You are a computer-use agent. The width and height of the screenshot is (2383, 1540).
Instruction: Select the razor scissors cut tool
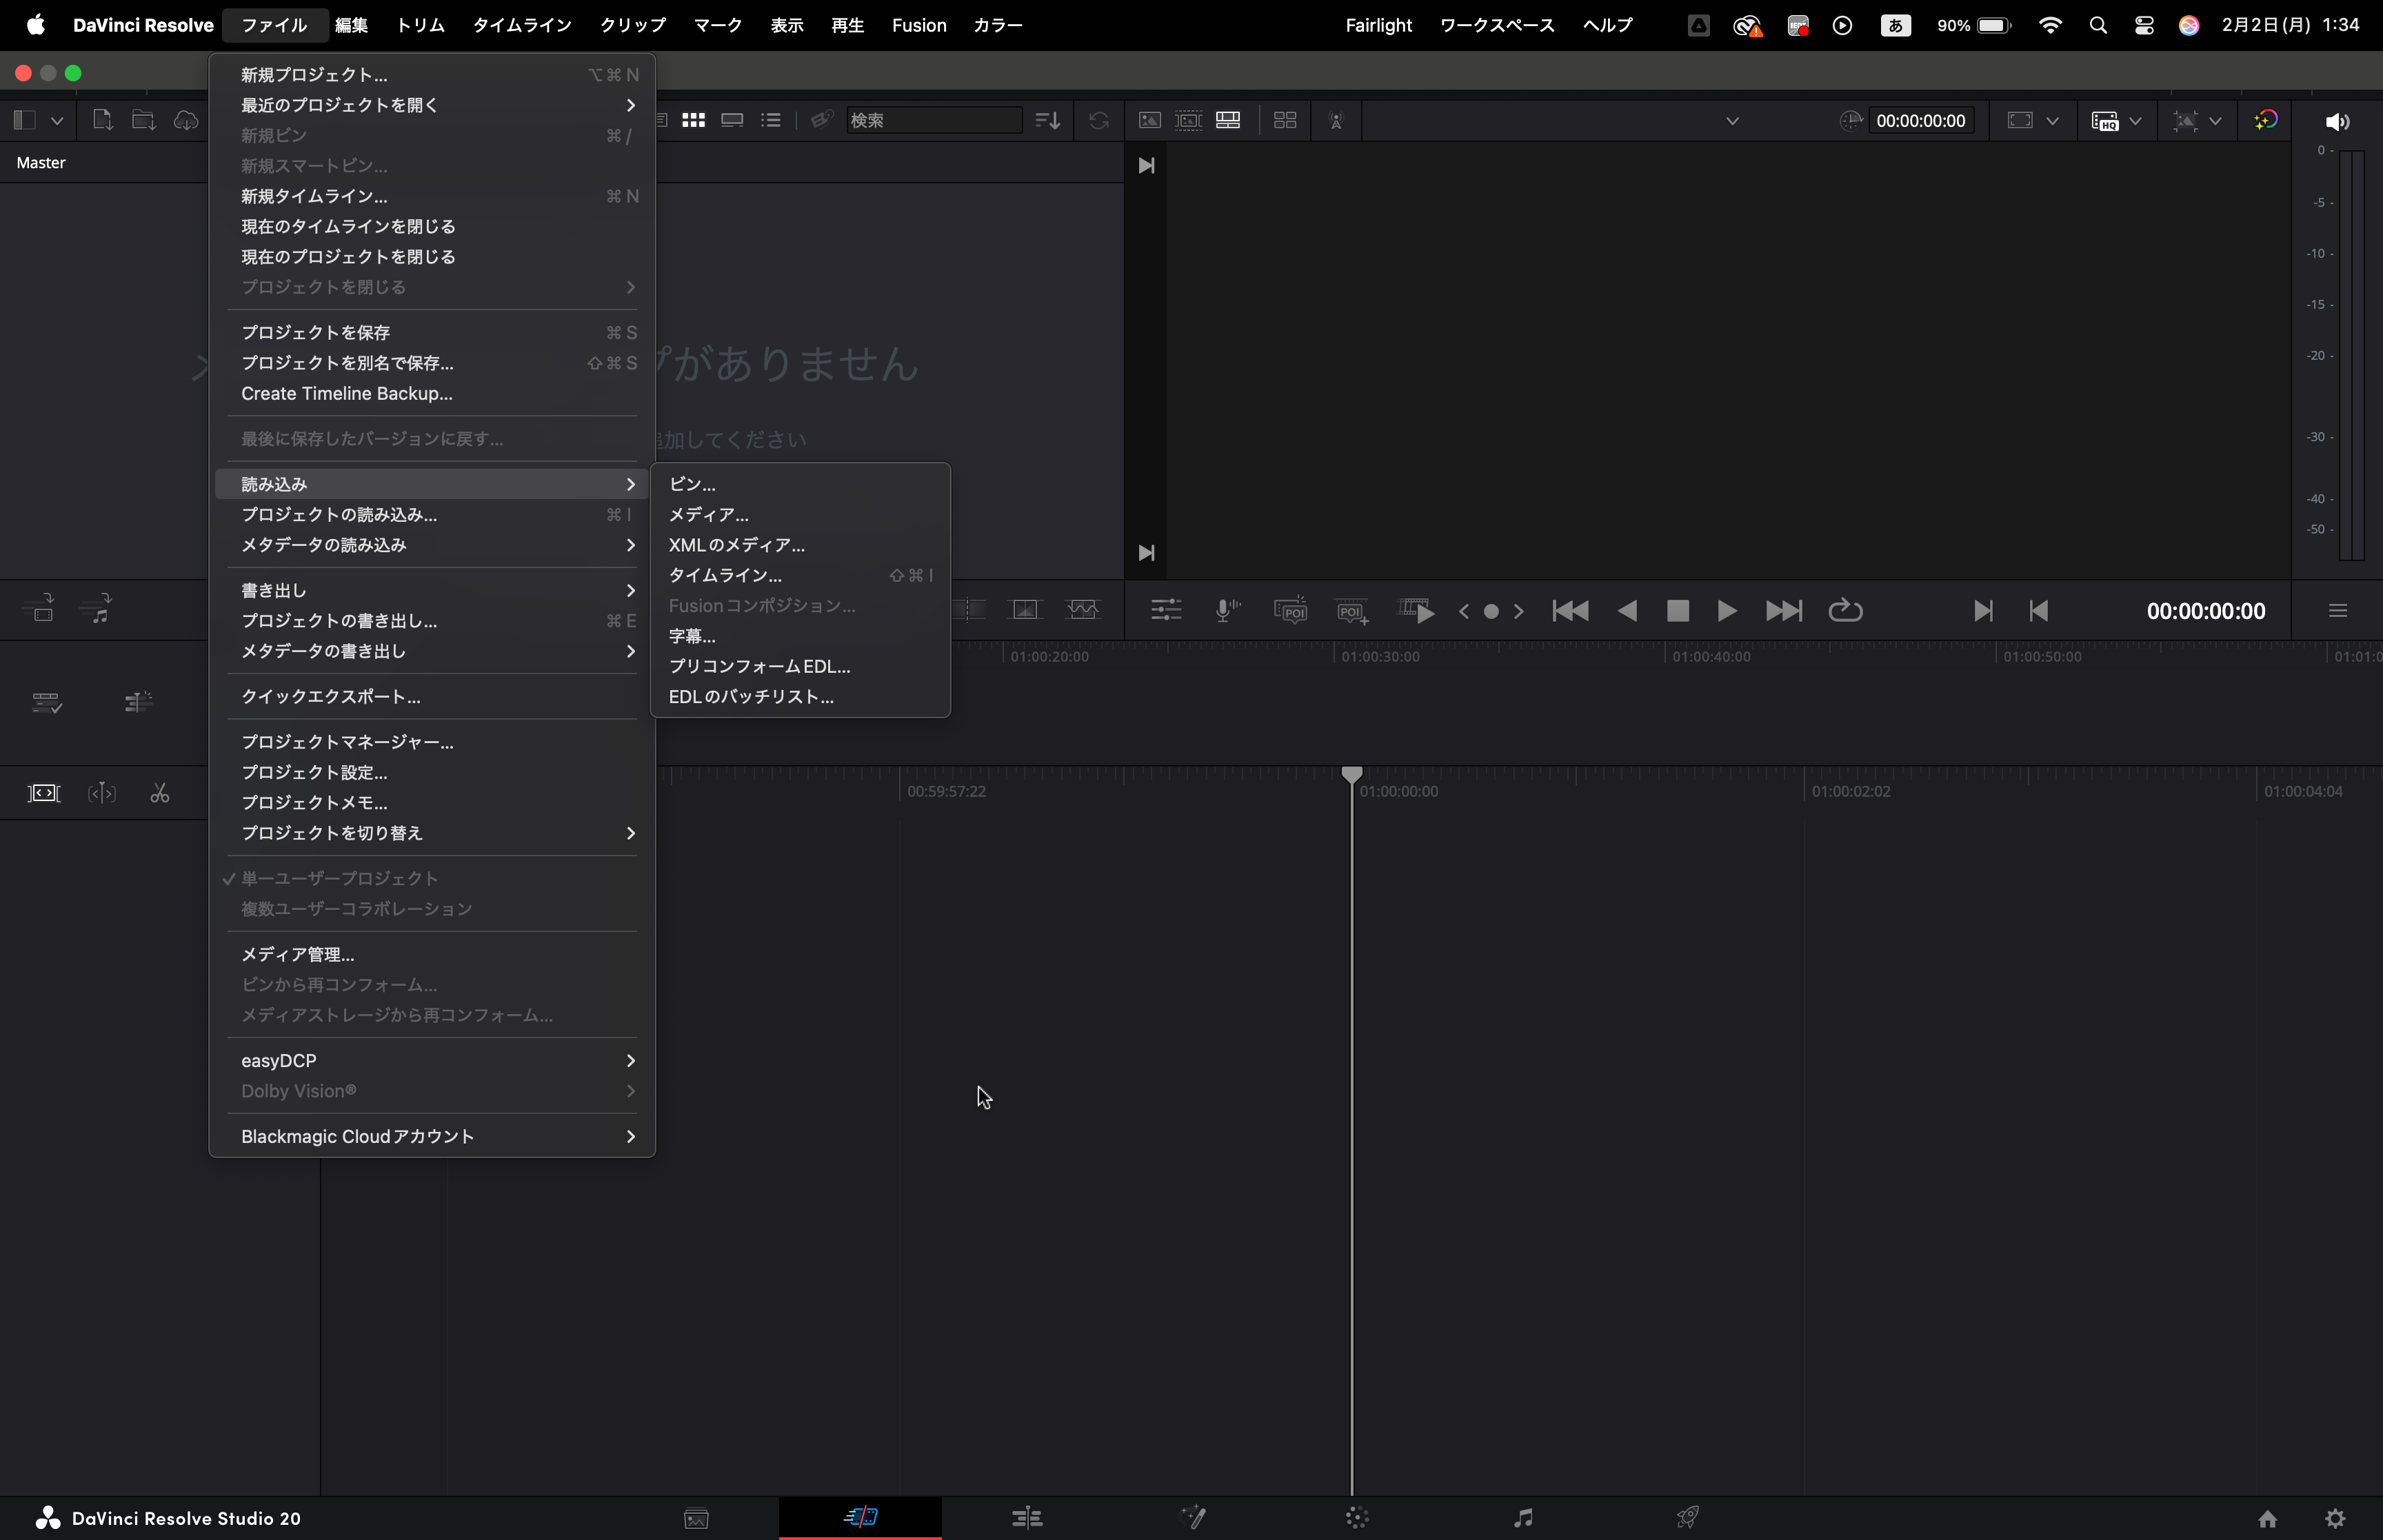tap(160, 794)
